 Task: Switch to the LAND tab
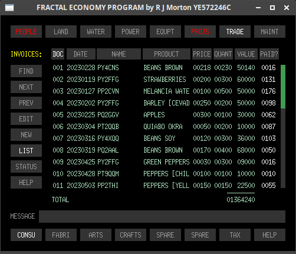point(61,31)
